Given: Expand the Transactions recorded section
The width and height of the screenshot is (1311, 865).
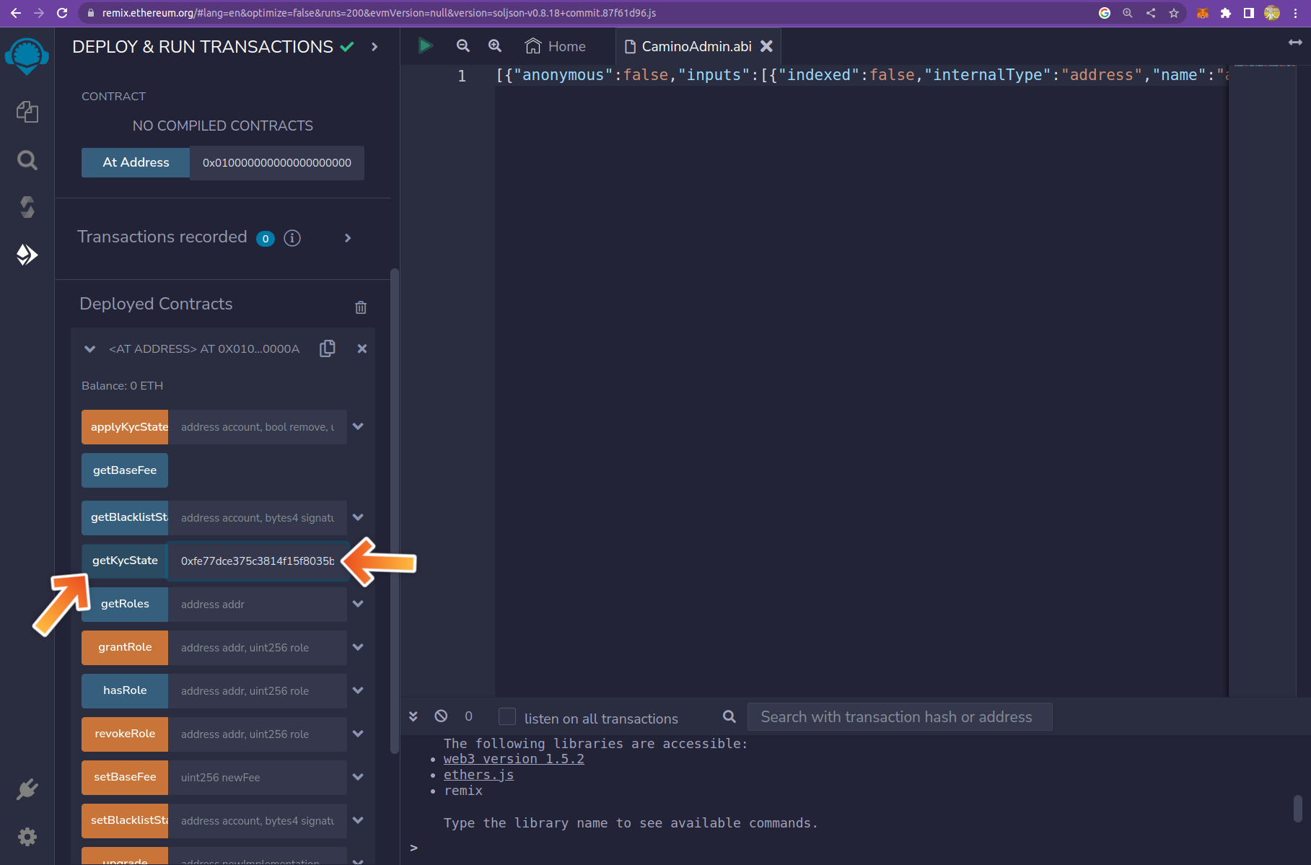Looking at the screenshot, I should tap(348, 238).
